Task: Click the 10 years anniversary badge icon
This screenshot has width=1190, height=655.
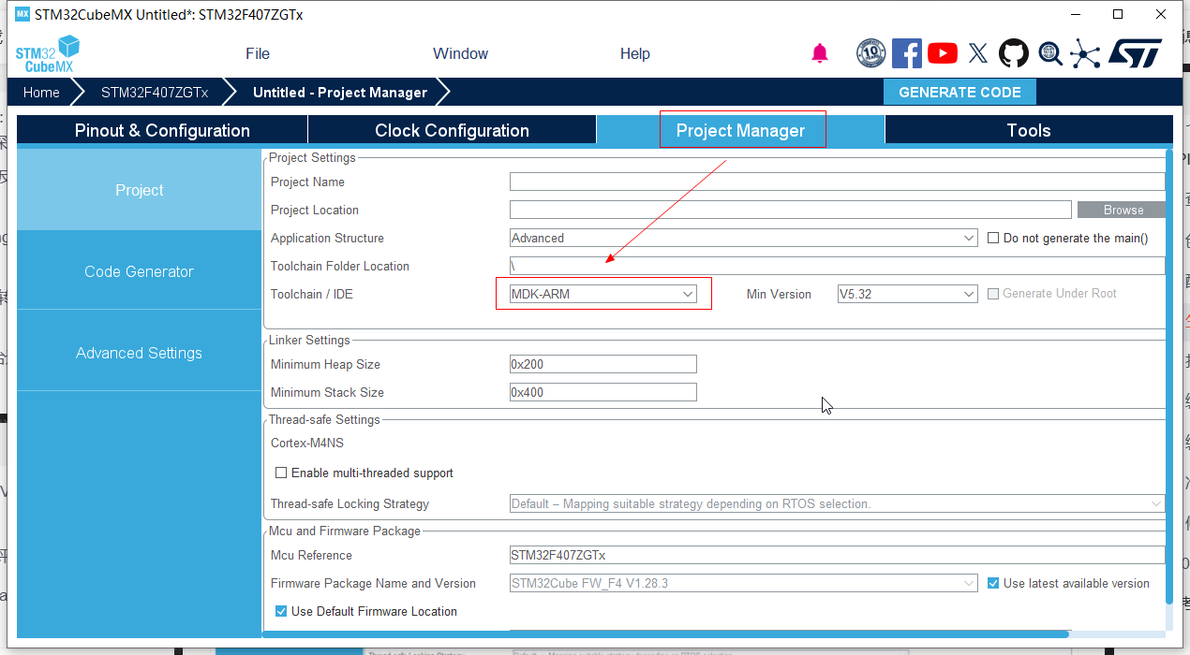Action: (871, 53)
